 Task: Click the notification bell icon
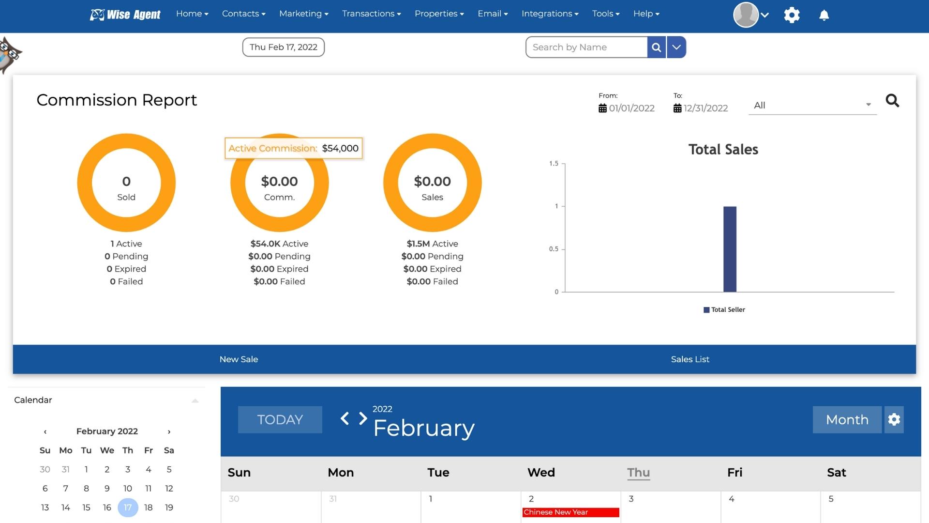[x=823, y=14]
